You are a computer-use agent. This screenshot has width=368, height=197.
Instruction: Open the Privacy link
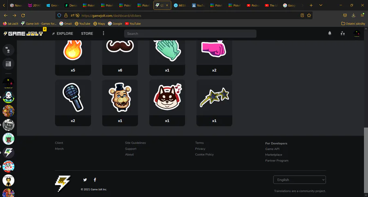tap(200, 149)
